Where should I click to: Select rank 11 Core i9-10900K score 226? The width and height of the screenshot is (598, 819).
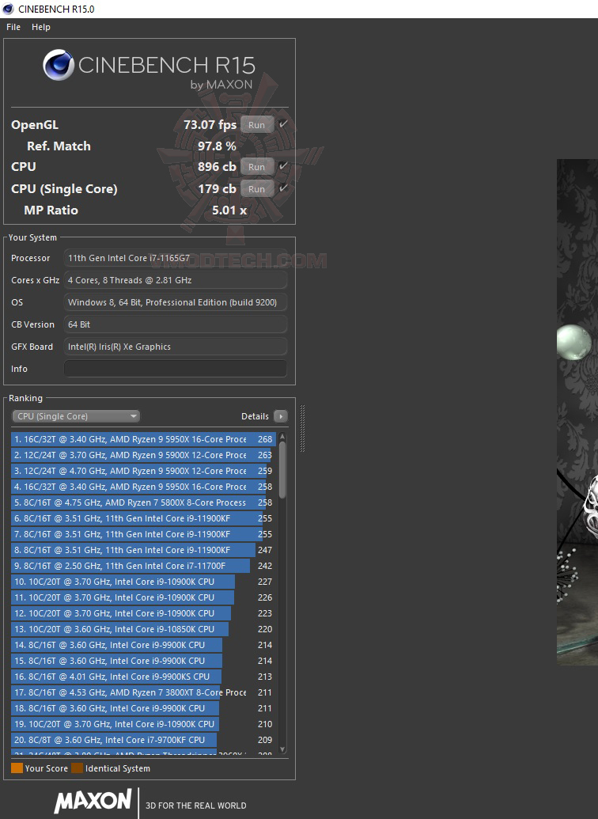pos(144,597)
